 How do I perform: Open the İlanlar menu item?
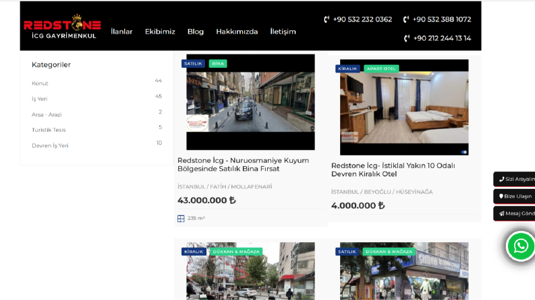pos(121,32)
